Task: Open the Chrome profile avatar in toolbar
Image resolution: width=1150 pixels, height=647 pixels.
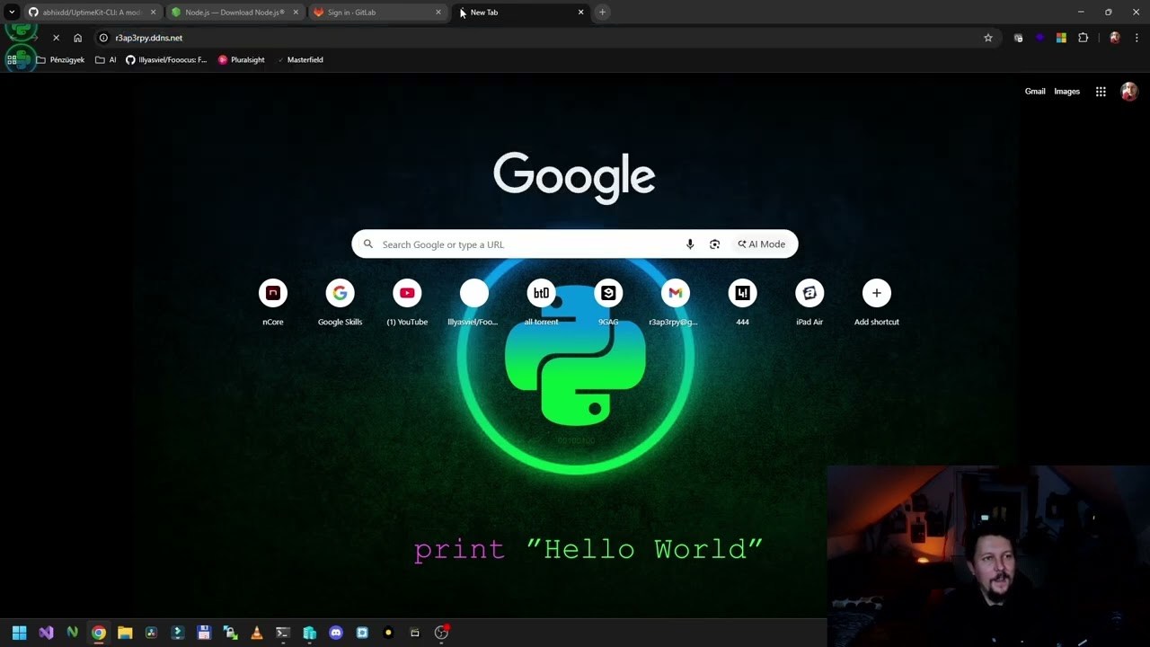Action: pyautogui.click(x=1115, y=38)
